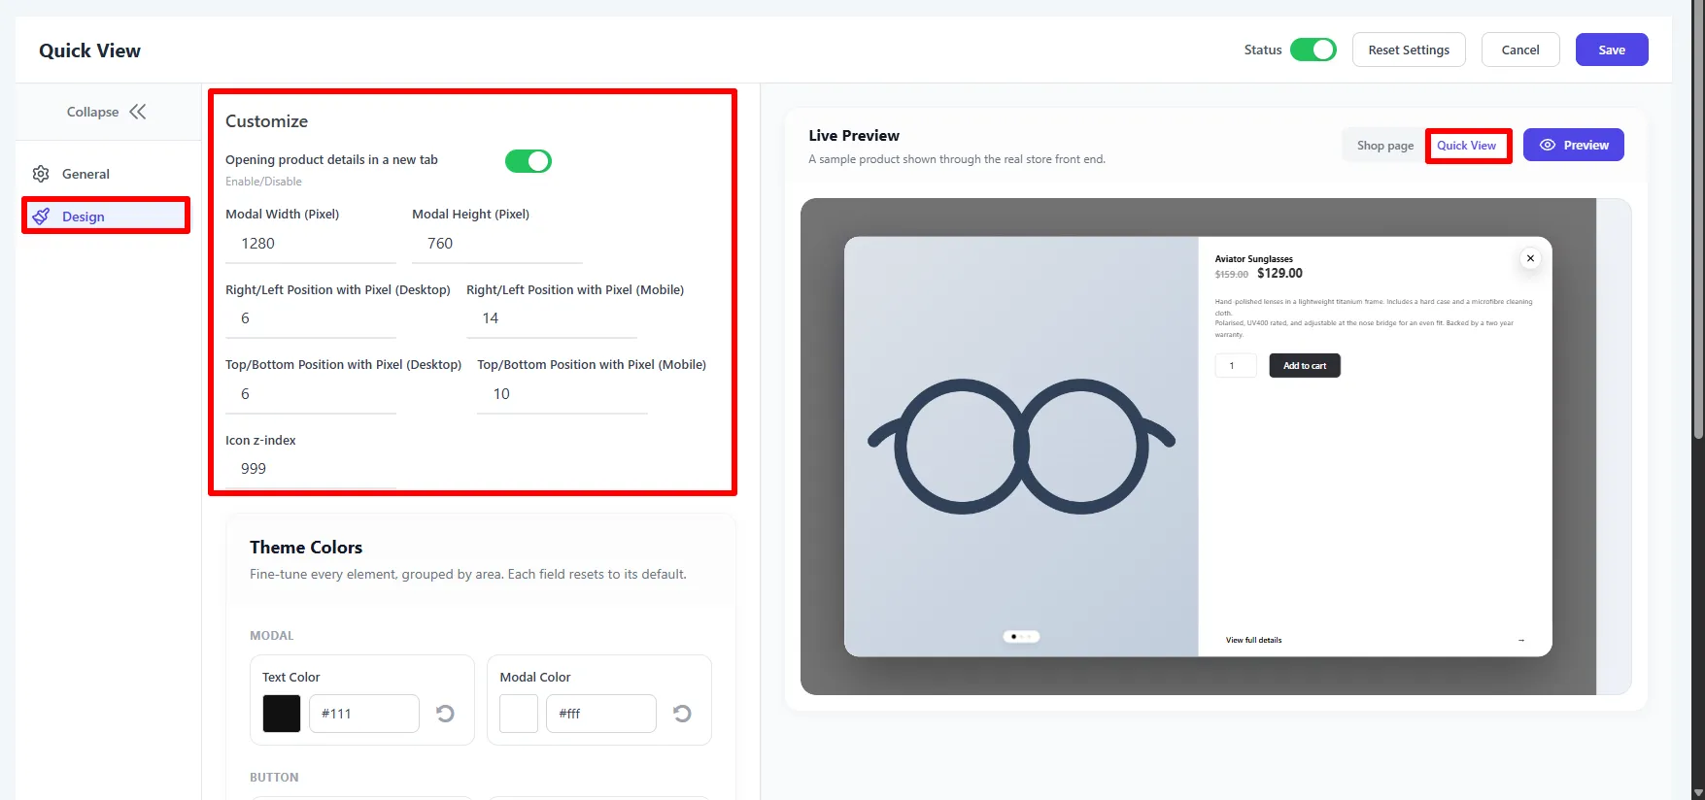Click the Modal Height field showing 760

coord(497,244)
